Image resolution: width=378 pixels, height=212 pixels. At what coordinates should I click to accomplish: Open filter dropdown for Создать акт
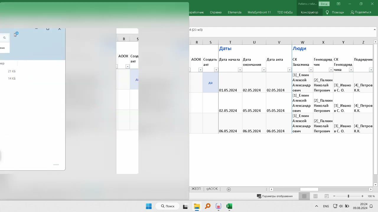tap(216, 70)
